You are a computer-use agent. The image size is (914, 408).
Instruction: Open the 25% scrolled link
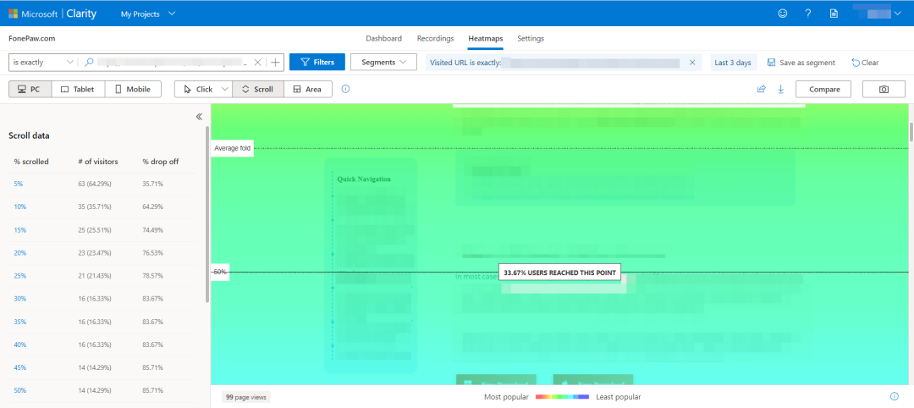pyautogui.click(x=19, y=276)
